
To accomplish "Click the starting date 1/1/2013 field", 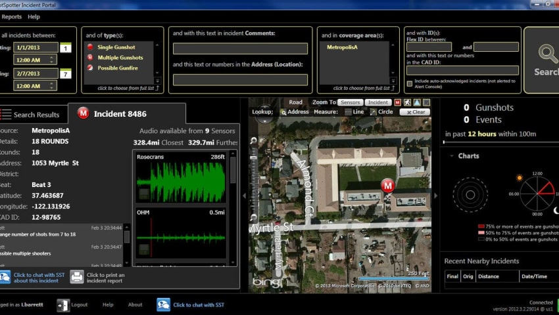I will click(36, 47).
